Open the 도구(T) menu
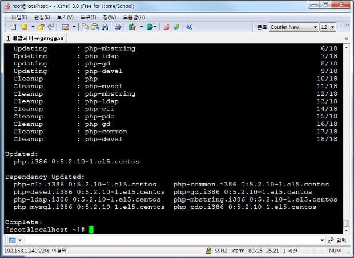 (88, 17)
